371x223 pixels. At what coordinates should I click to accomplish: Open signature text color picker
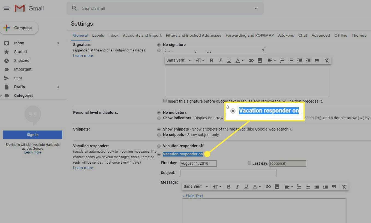pyautogui.click(x=239, y=60)
